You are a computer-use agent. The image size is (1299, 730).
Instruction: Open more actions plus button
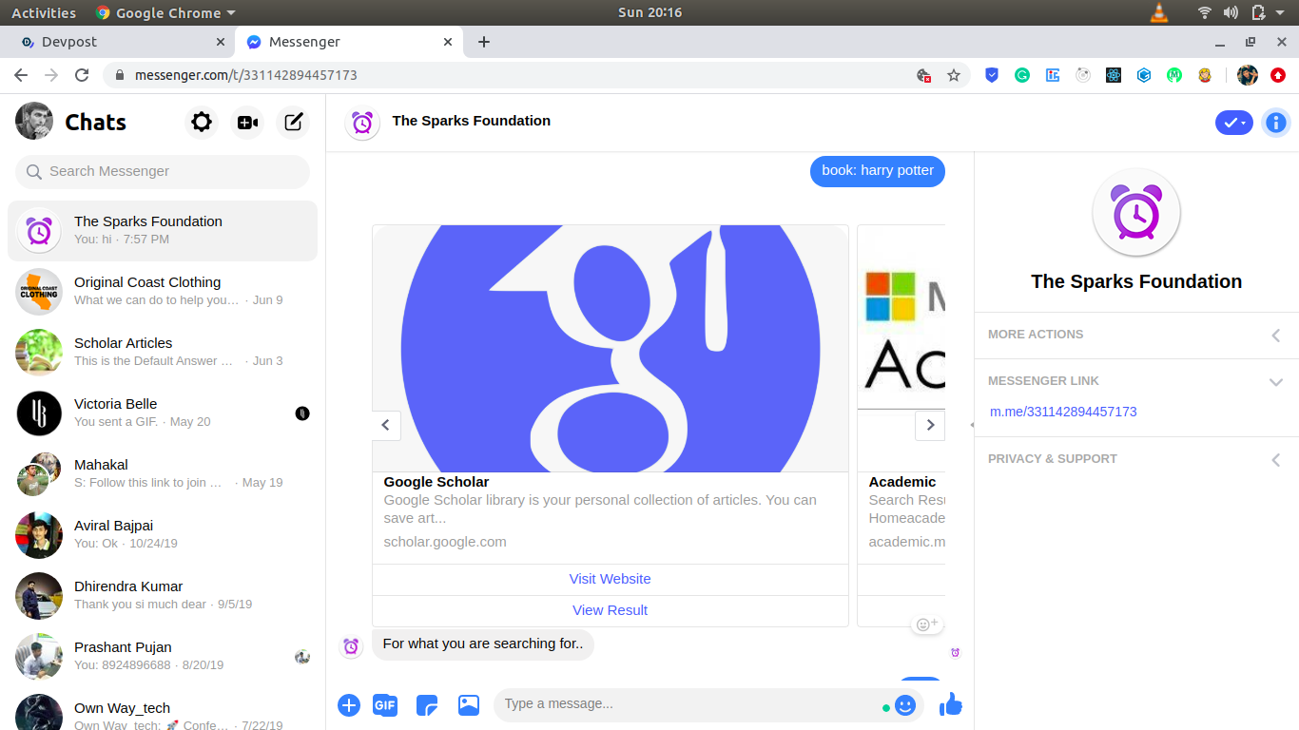[x=349, y=704]
